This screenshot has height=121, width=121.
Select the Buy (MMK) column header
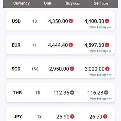tap(73, 3)
